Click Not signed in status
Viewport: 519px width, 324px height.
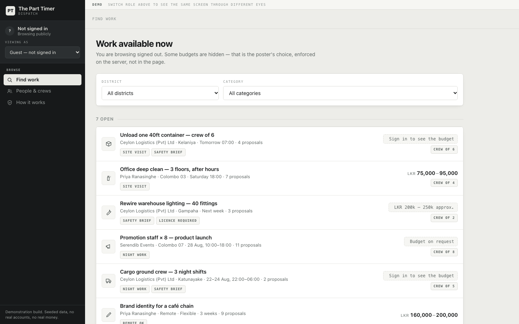tap(32, 29)
